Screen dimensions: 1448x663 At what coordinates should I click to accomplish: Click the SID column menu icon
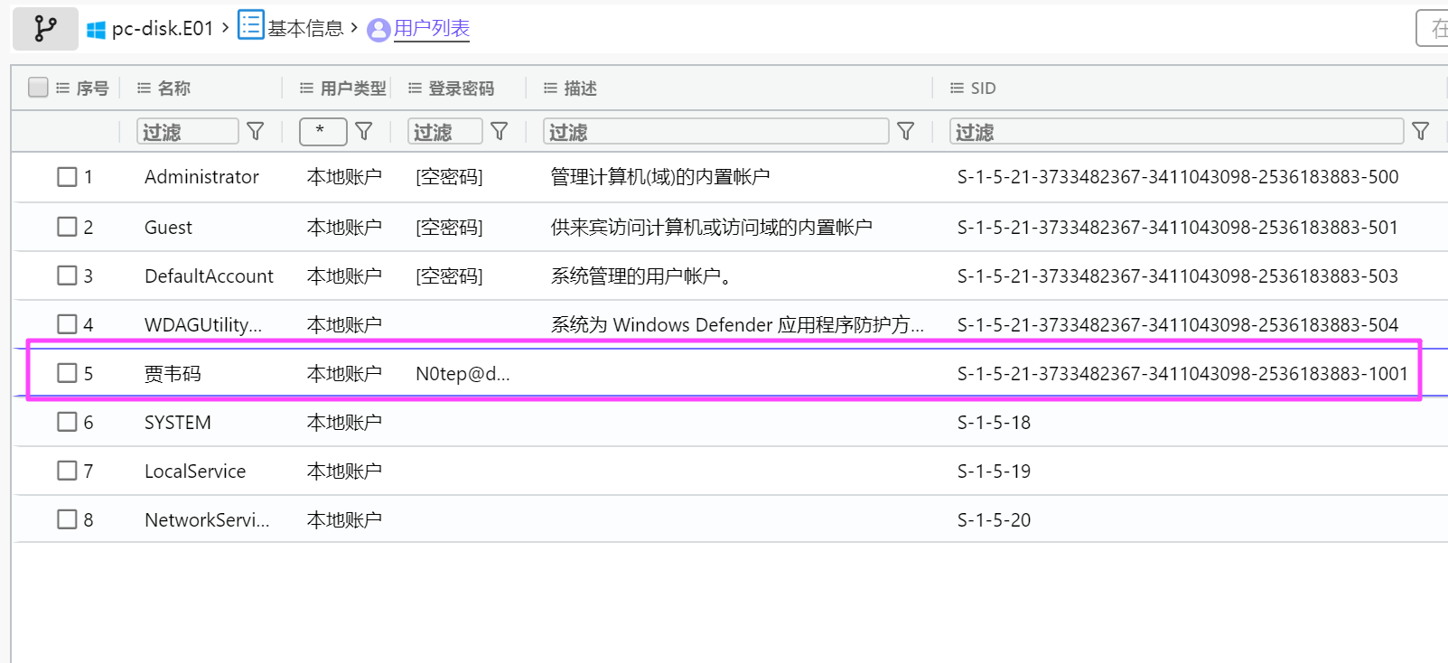coord(957,89)
